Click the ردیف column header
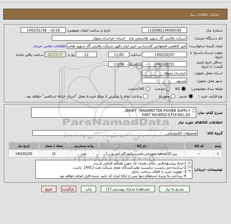The image size is (231, 224). coord(218,146)
